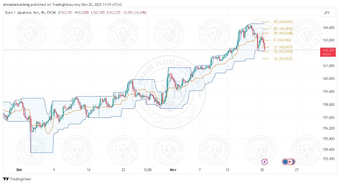Click the 27 date label on time axis
The width and height of the screenshot is (340, 184).
297,170
